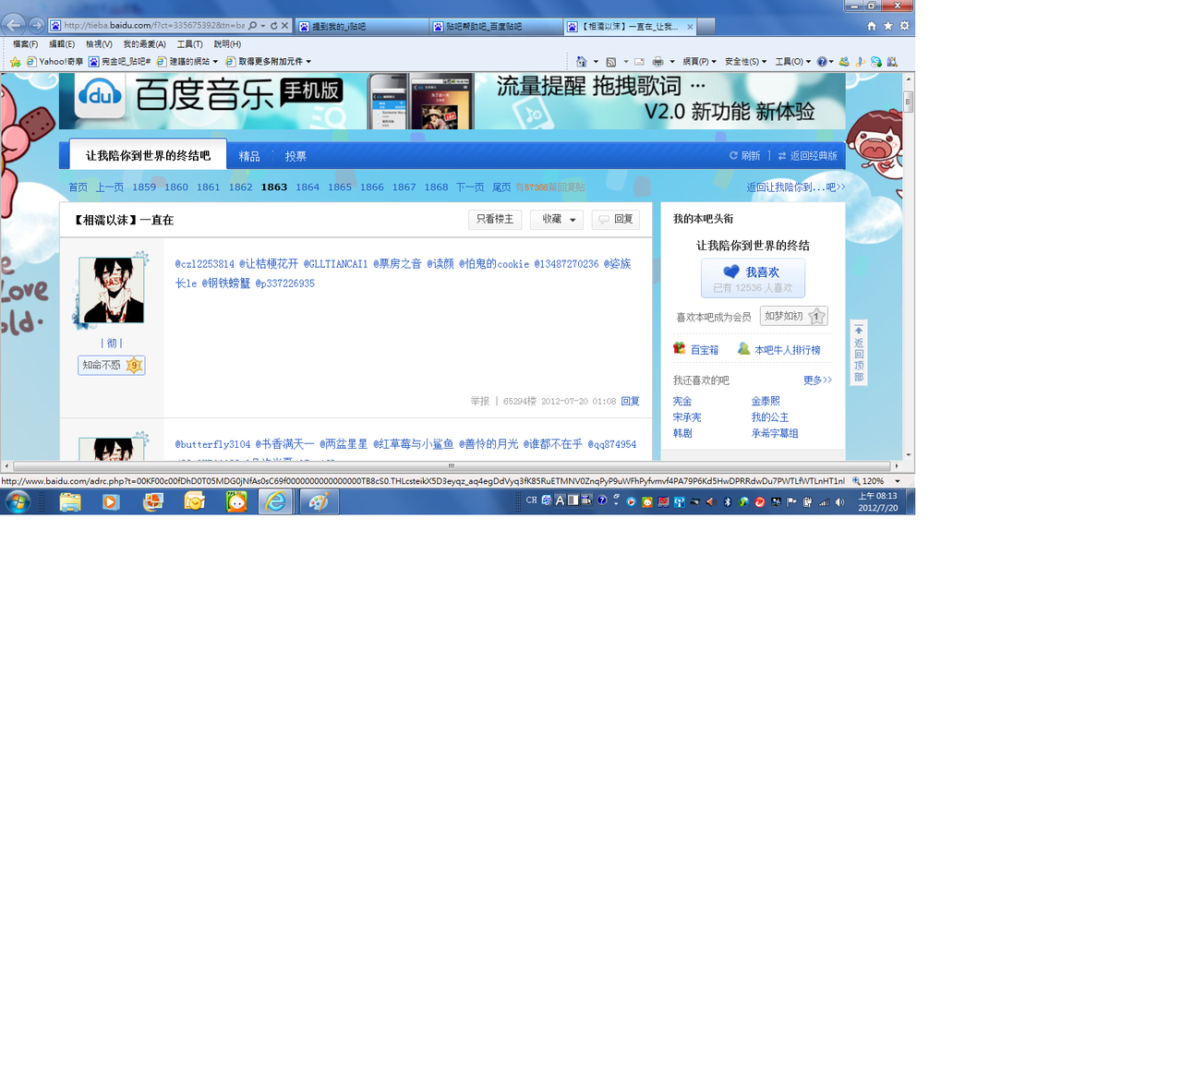Go forward with the browser Forward arrow

[x=36, y=25]
